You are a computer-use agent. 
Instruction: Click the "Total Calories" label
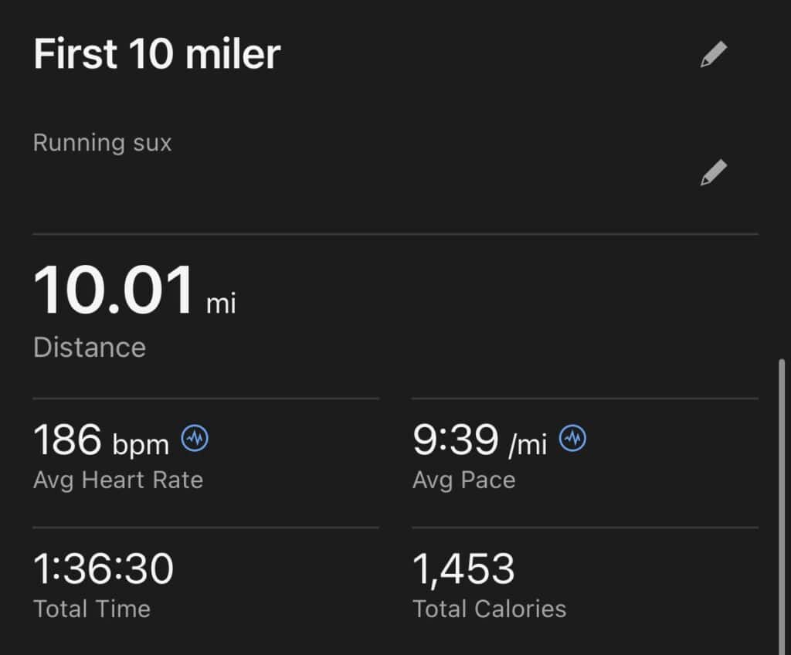coord(489,609)
